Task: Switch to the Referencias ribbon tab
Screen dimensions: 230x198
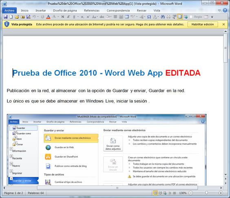Action: point(92,11)
